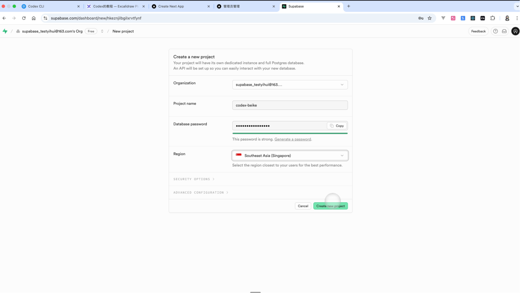The height and width of the screenshot is (293, 520).
Task: Open the browser extensions puzzle icon
Action: (x=492, y=18)
